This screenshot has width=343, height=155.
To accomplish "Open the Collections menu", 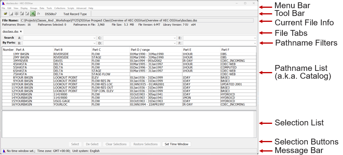I will [60, 8].
